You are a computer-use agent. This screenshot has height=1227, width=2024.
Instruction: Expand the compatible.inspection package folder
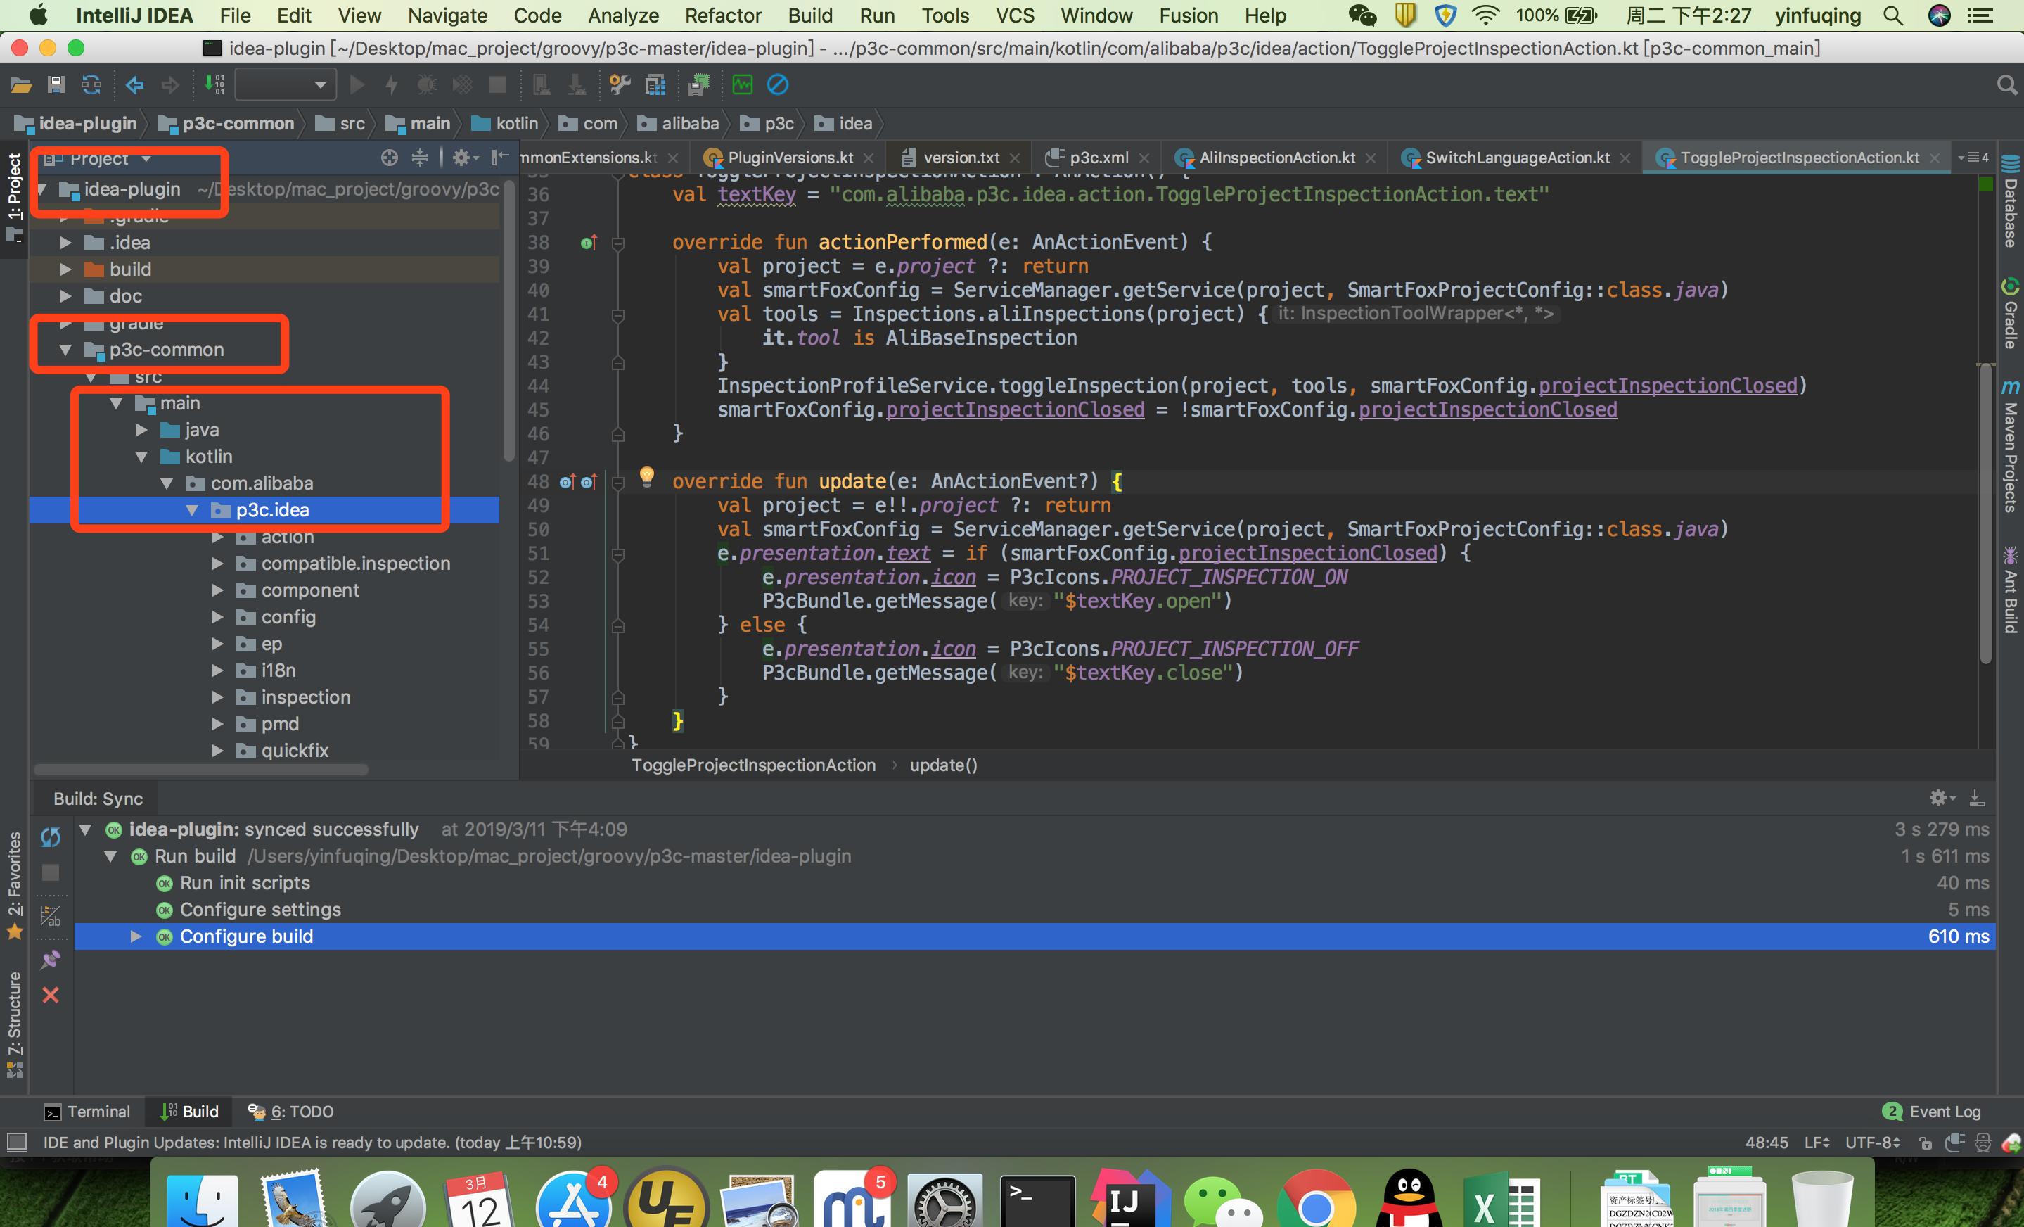coord(218,564)
